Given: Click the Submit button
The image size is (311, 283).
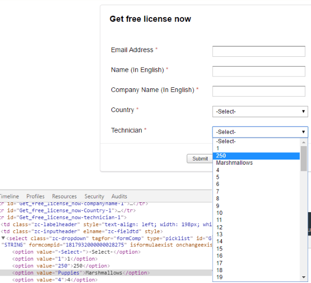Looking at the screenshot, I should click(x=200, y=159).
